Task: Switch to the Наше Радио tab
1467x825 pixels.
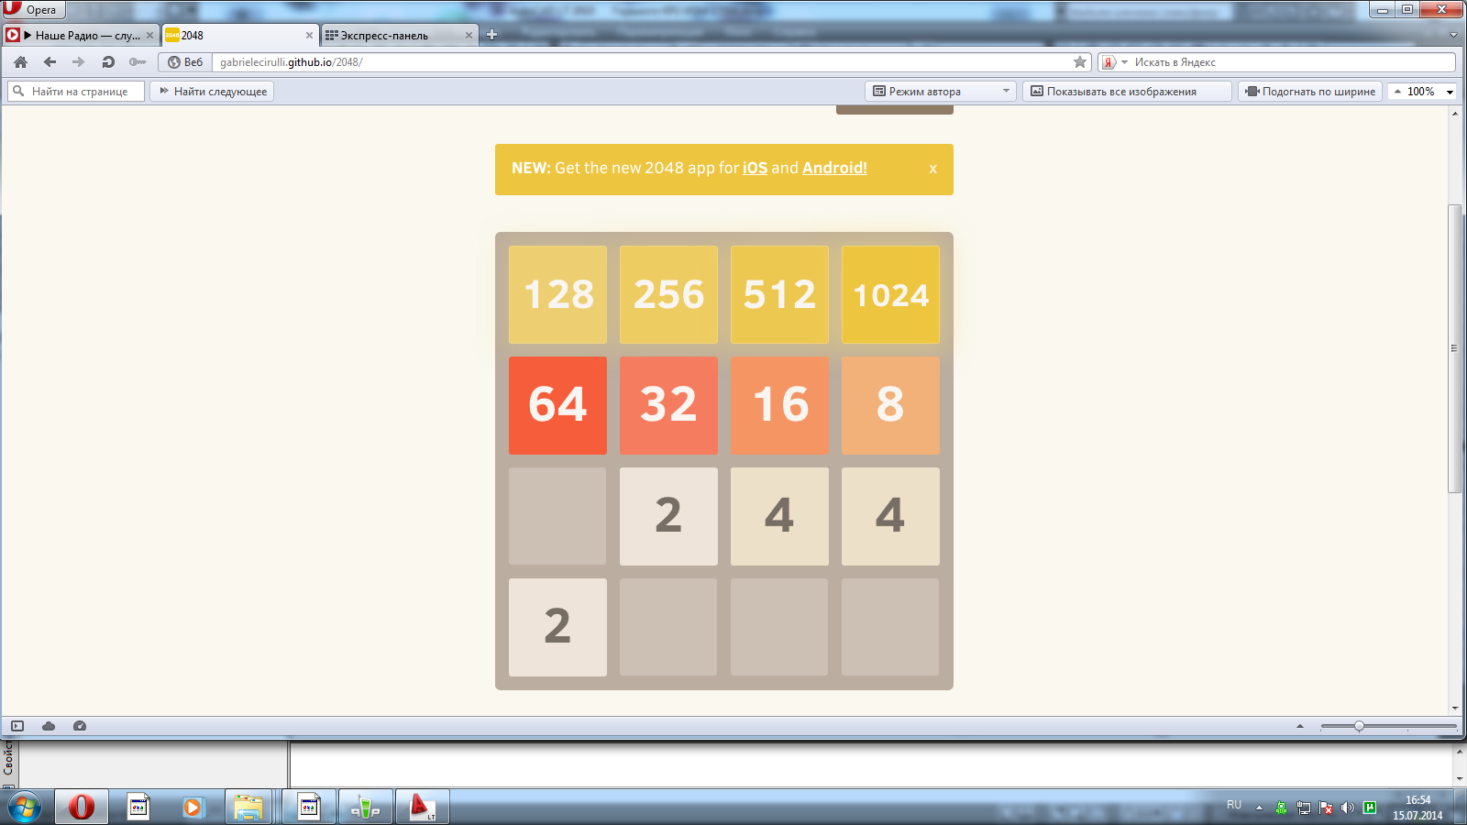Action: (80, 35)
